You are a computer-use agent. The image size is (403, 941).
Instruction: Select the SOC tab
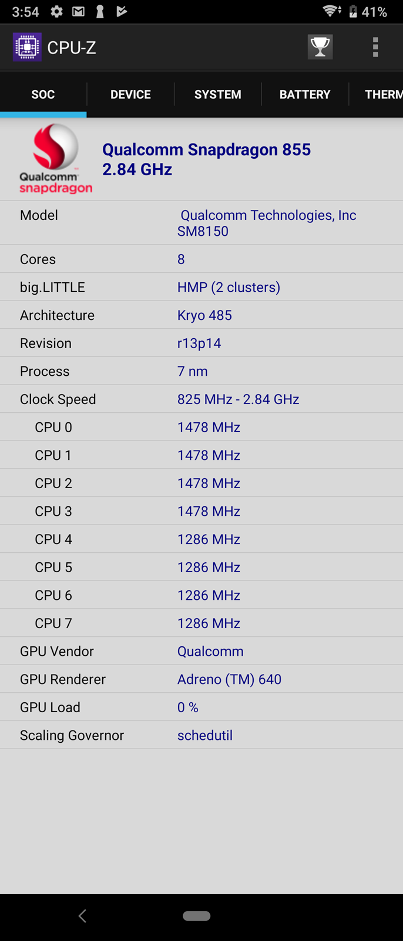point(43,94)
